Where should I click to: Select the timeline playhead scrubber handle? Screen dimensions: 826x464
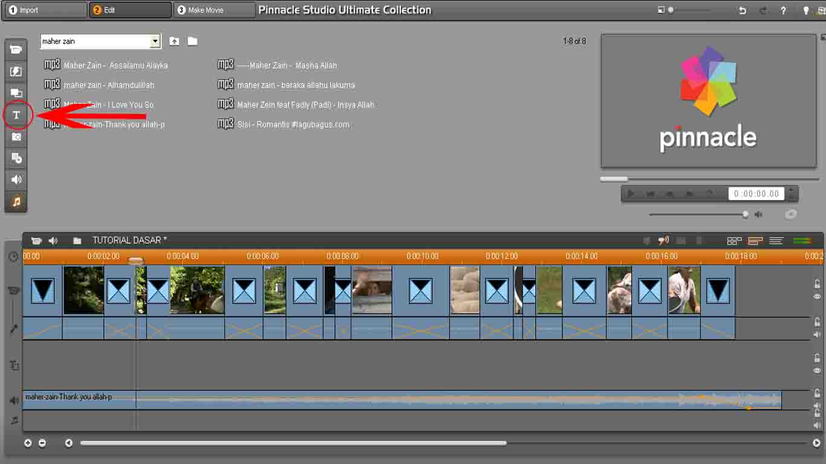click(136, 261)
